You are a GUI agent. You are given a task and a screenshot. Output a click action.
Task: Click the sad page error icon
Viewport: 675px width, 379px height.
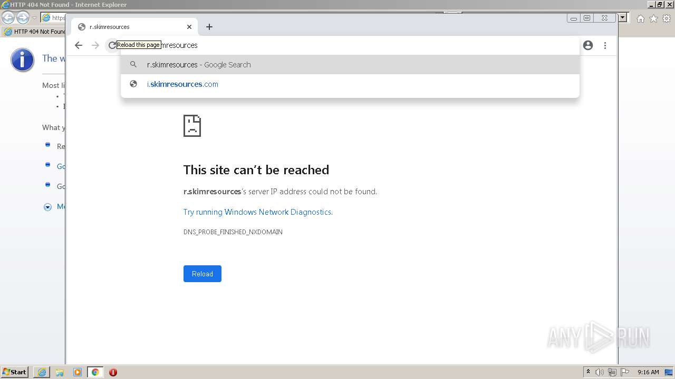point(192,126)
